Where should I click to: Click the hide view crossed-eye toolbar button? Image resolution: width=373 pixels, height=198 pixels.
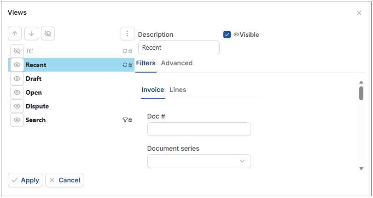coord(48,34)
